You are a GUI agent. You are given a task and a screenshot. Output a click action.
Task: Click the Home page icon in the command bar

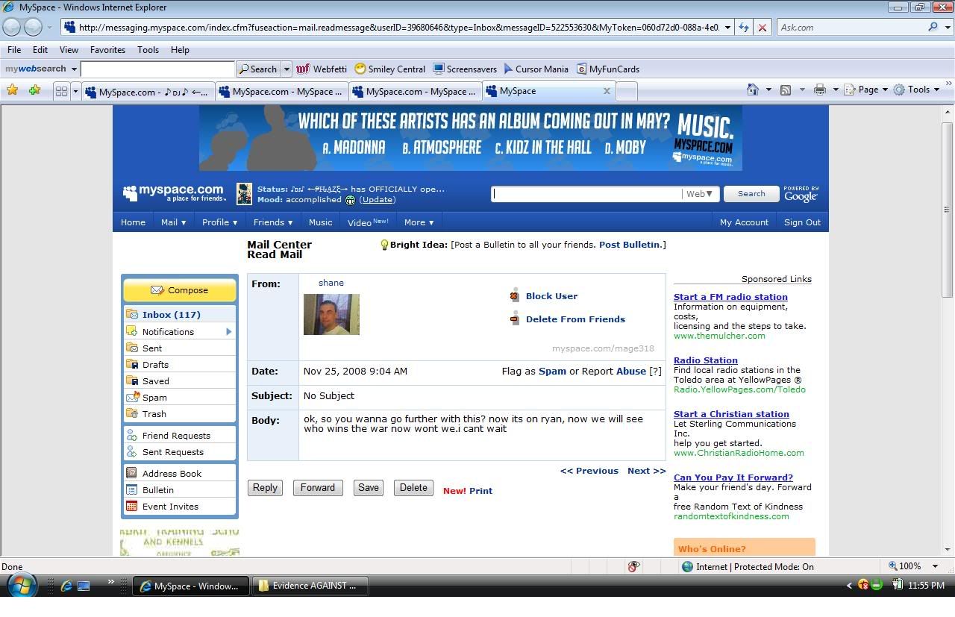[753, 90]
